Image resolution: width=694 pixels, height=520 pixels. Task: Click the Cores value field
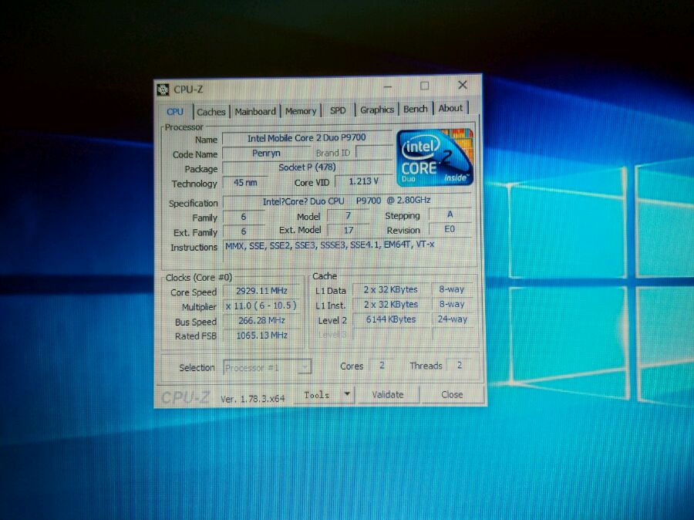382,366
